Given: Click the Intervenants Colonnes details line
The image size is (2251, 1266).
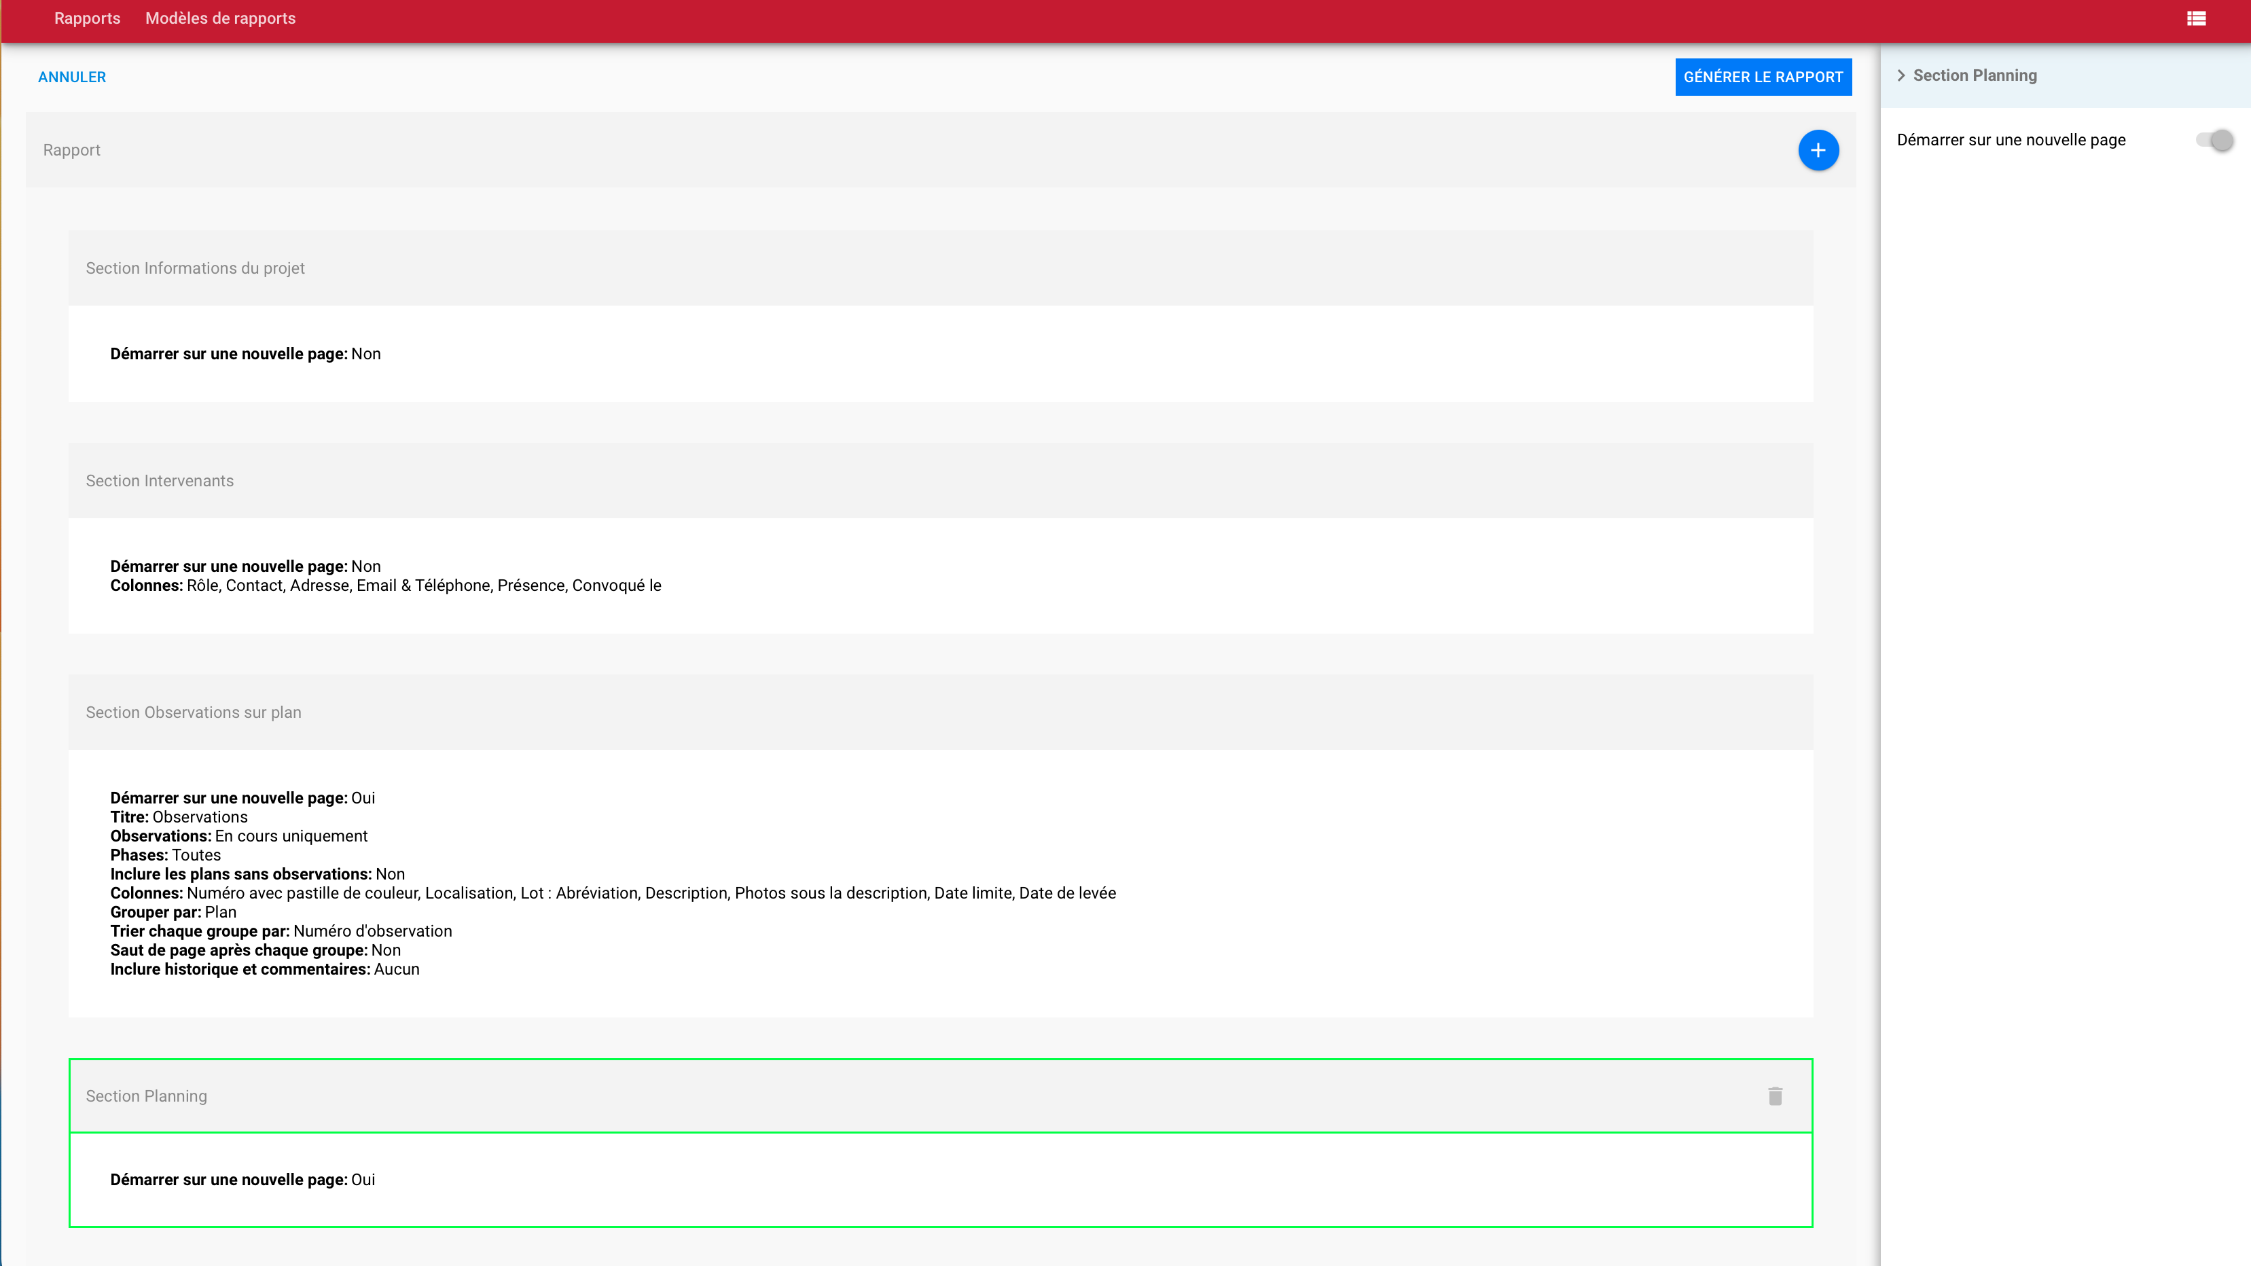Looking at the screenshot, I should (x=385, y=585).
